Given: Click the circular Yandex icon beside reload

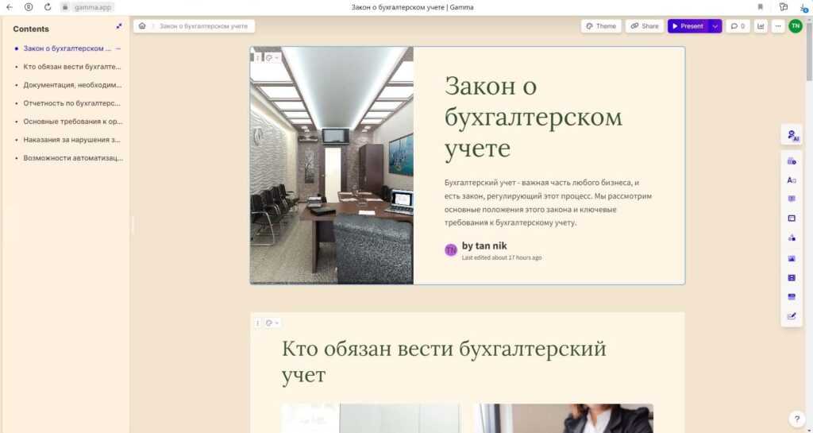Looking at the screenshot, I should (29, 7).
